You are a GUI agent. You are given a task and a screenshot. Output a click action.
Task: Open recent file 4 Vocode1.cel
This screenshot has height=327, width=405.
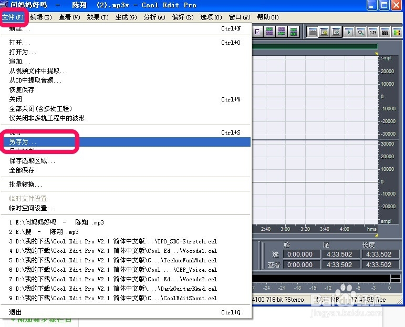click(126, 251)
